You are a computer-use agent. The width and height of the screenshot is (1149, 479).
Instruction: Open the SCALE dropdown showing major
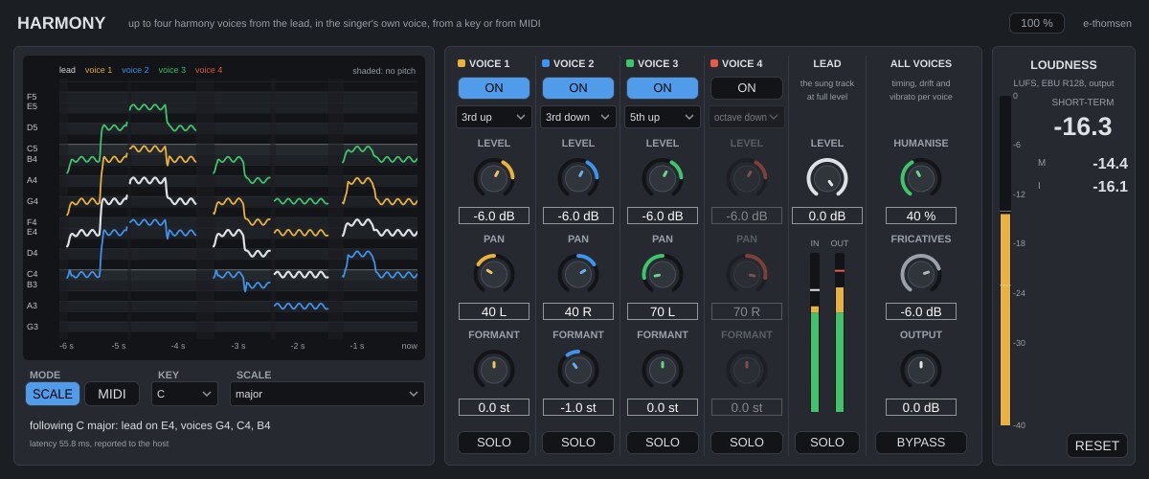pos(327,394)
